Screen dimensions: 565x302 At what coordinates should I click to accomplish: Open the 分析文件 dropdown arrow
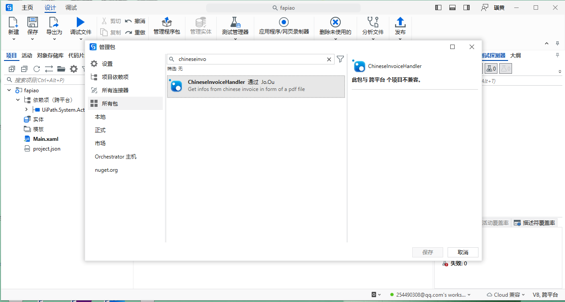[x=373, y=39]
